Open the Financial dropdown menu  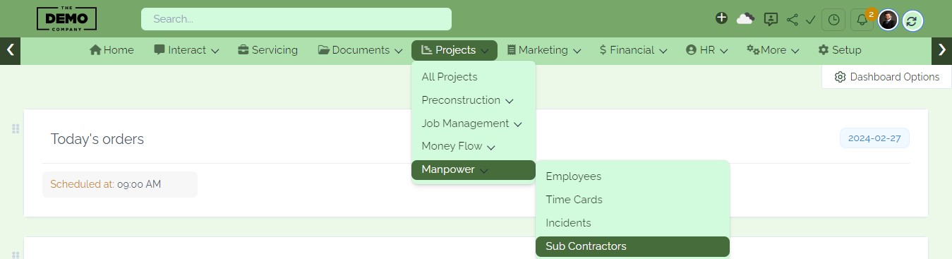click(632, 50)
